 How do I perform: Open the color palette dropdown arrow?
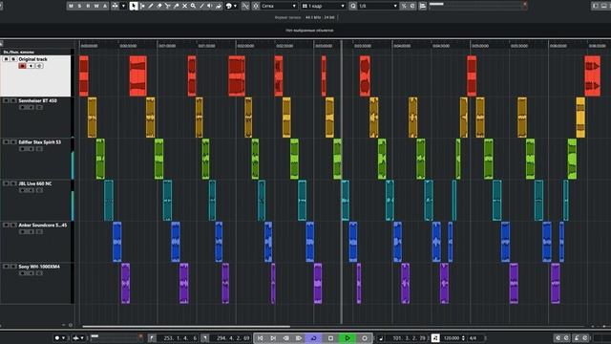coord(236,6)
